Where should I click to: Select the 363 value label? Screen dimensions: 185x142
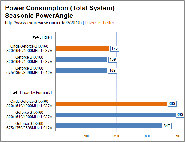(172, 104)
